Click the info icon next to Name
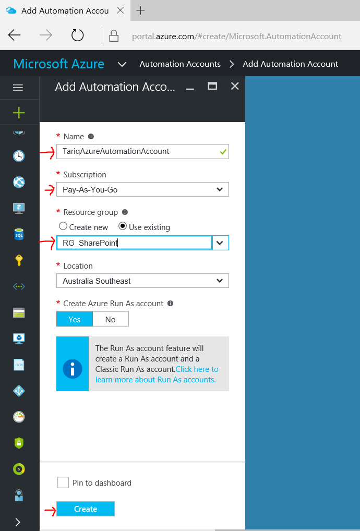Image resolution: width=360 pixels, height=531 pixels. (x=91, y=137)
